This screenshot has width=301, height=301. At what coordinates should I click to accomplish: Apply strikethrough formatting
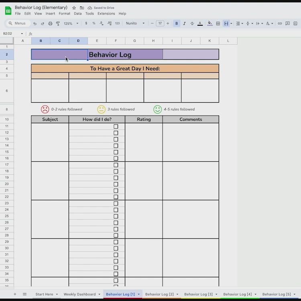192,23
